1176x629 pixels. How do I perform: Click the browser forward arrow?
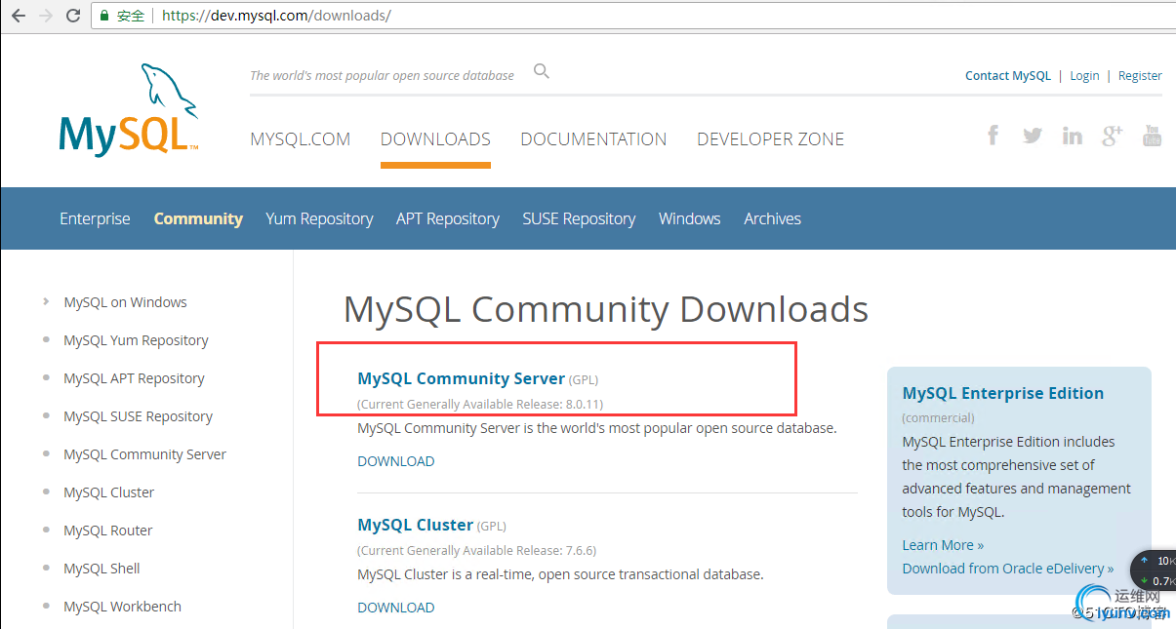[x=45, y=16]
